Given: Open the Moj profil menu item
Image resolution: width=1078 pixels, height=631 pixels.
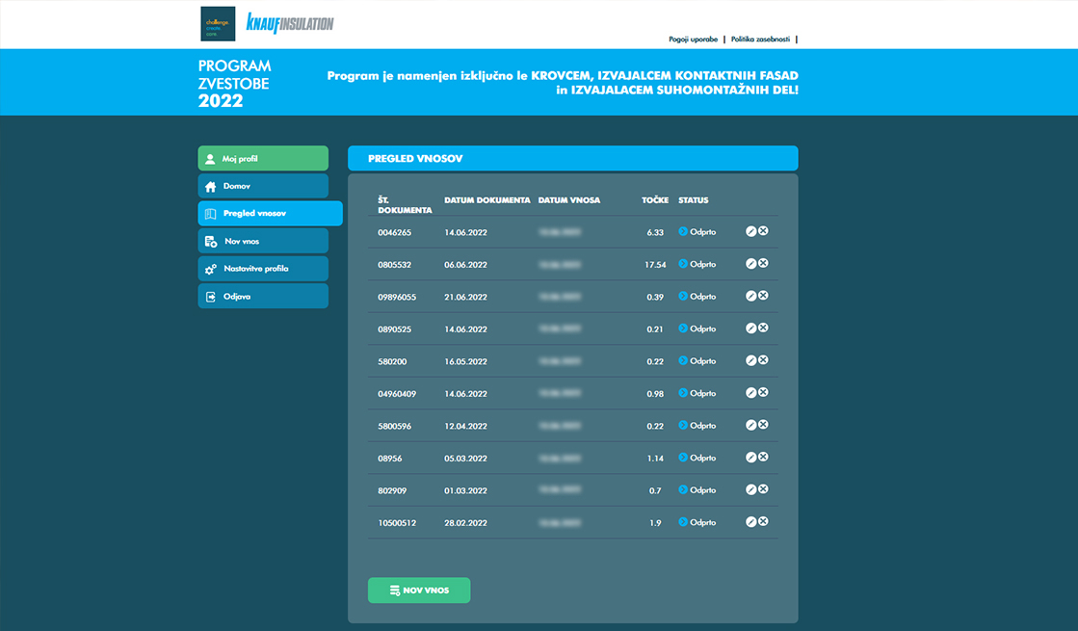Looking at the screenshot, I should (262, 159).
